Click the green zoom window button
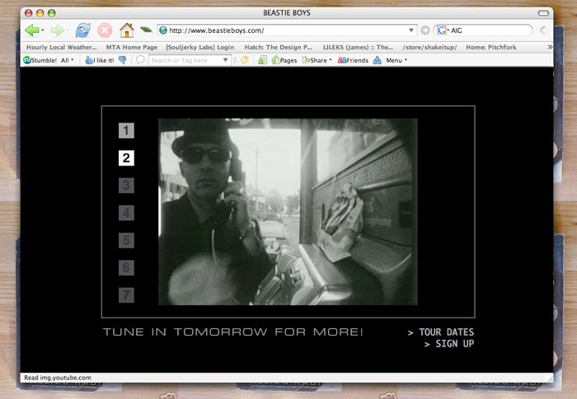This screenshot has height=399, width=577. 51,13
